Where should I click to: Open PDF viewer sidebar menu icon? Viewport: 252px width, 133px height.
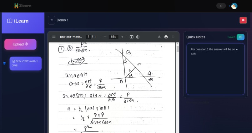[54, 37]
